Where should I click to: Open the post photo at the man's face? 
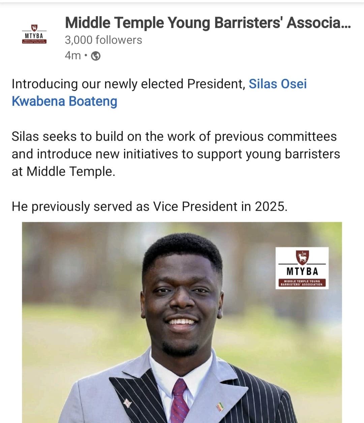point(182,296)
